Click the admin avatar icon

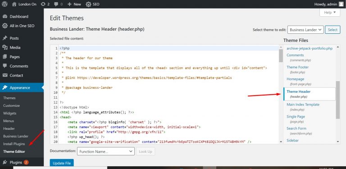pos(341,4)
